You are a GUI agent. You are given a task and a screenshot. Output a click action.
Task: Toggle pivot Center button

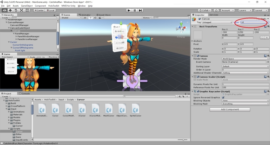click(x=39, y=10)
